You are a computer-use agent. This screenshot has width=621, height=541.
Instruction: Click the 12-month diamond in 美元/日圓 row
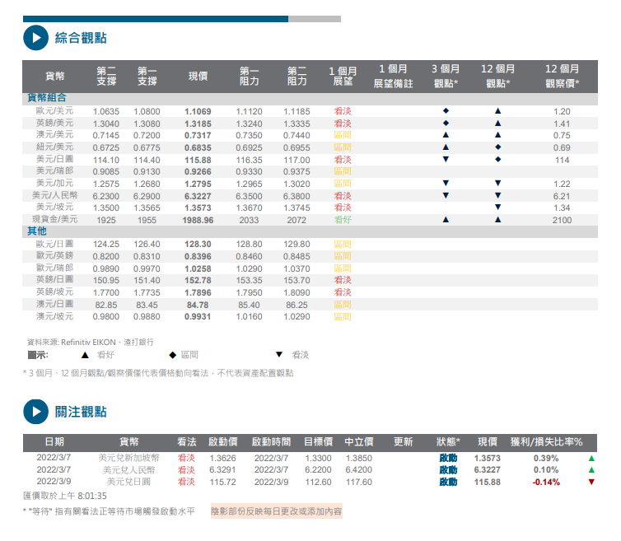497,159
